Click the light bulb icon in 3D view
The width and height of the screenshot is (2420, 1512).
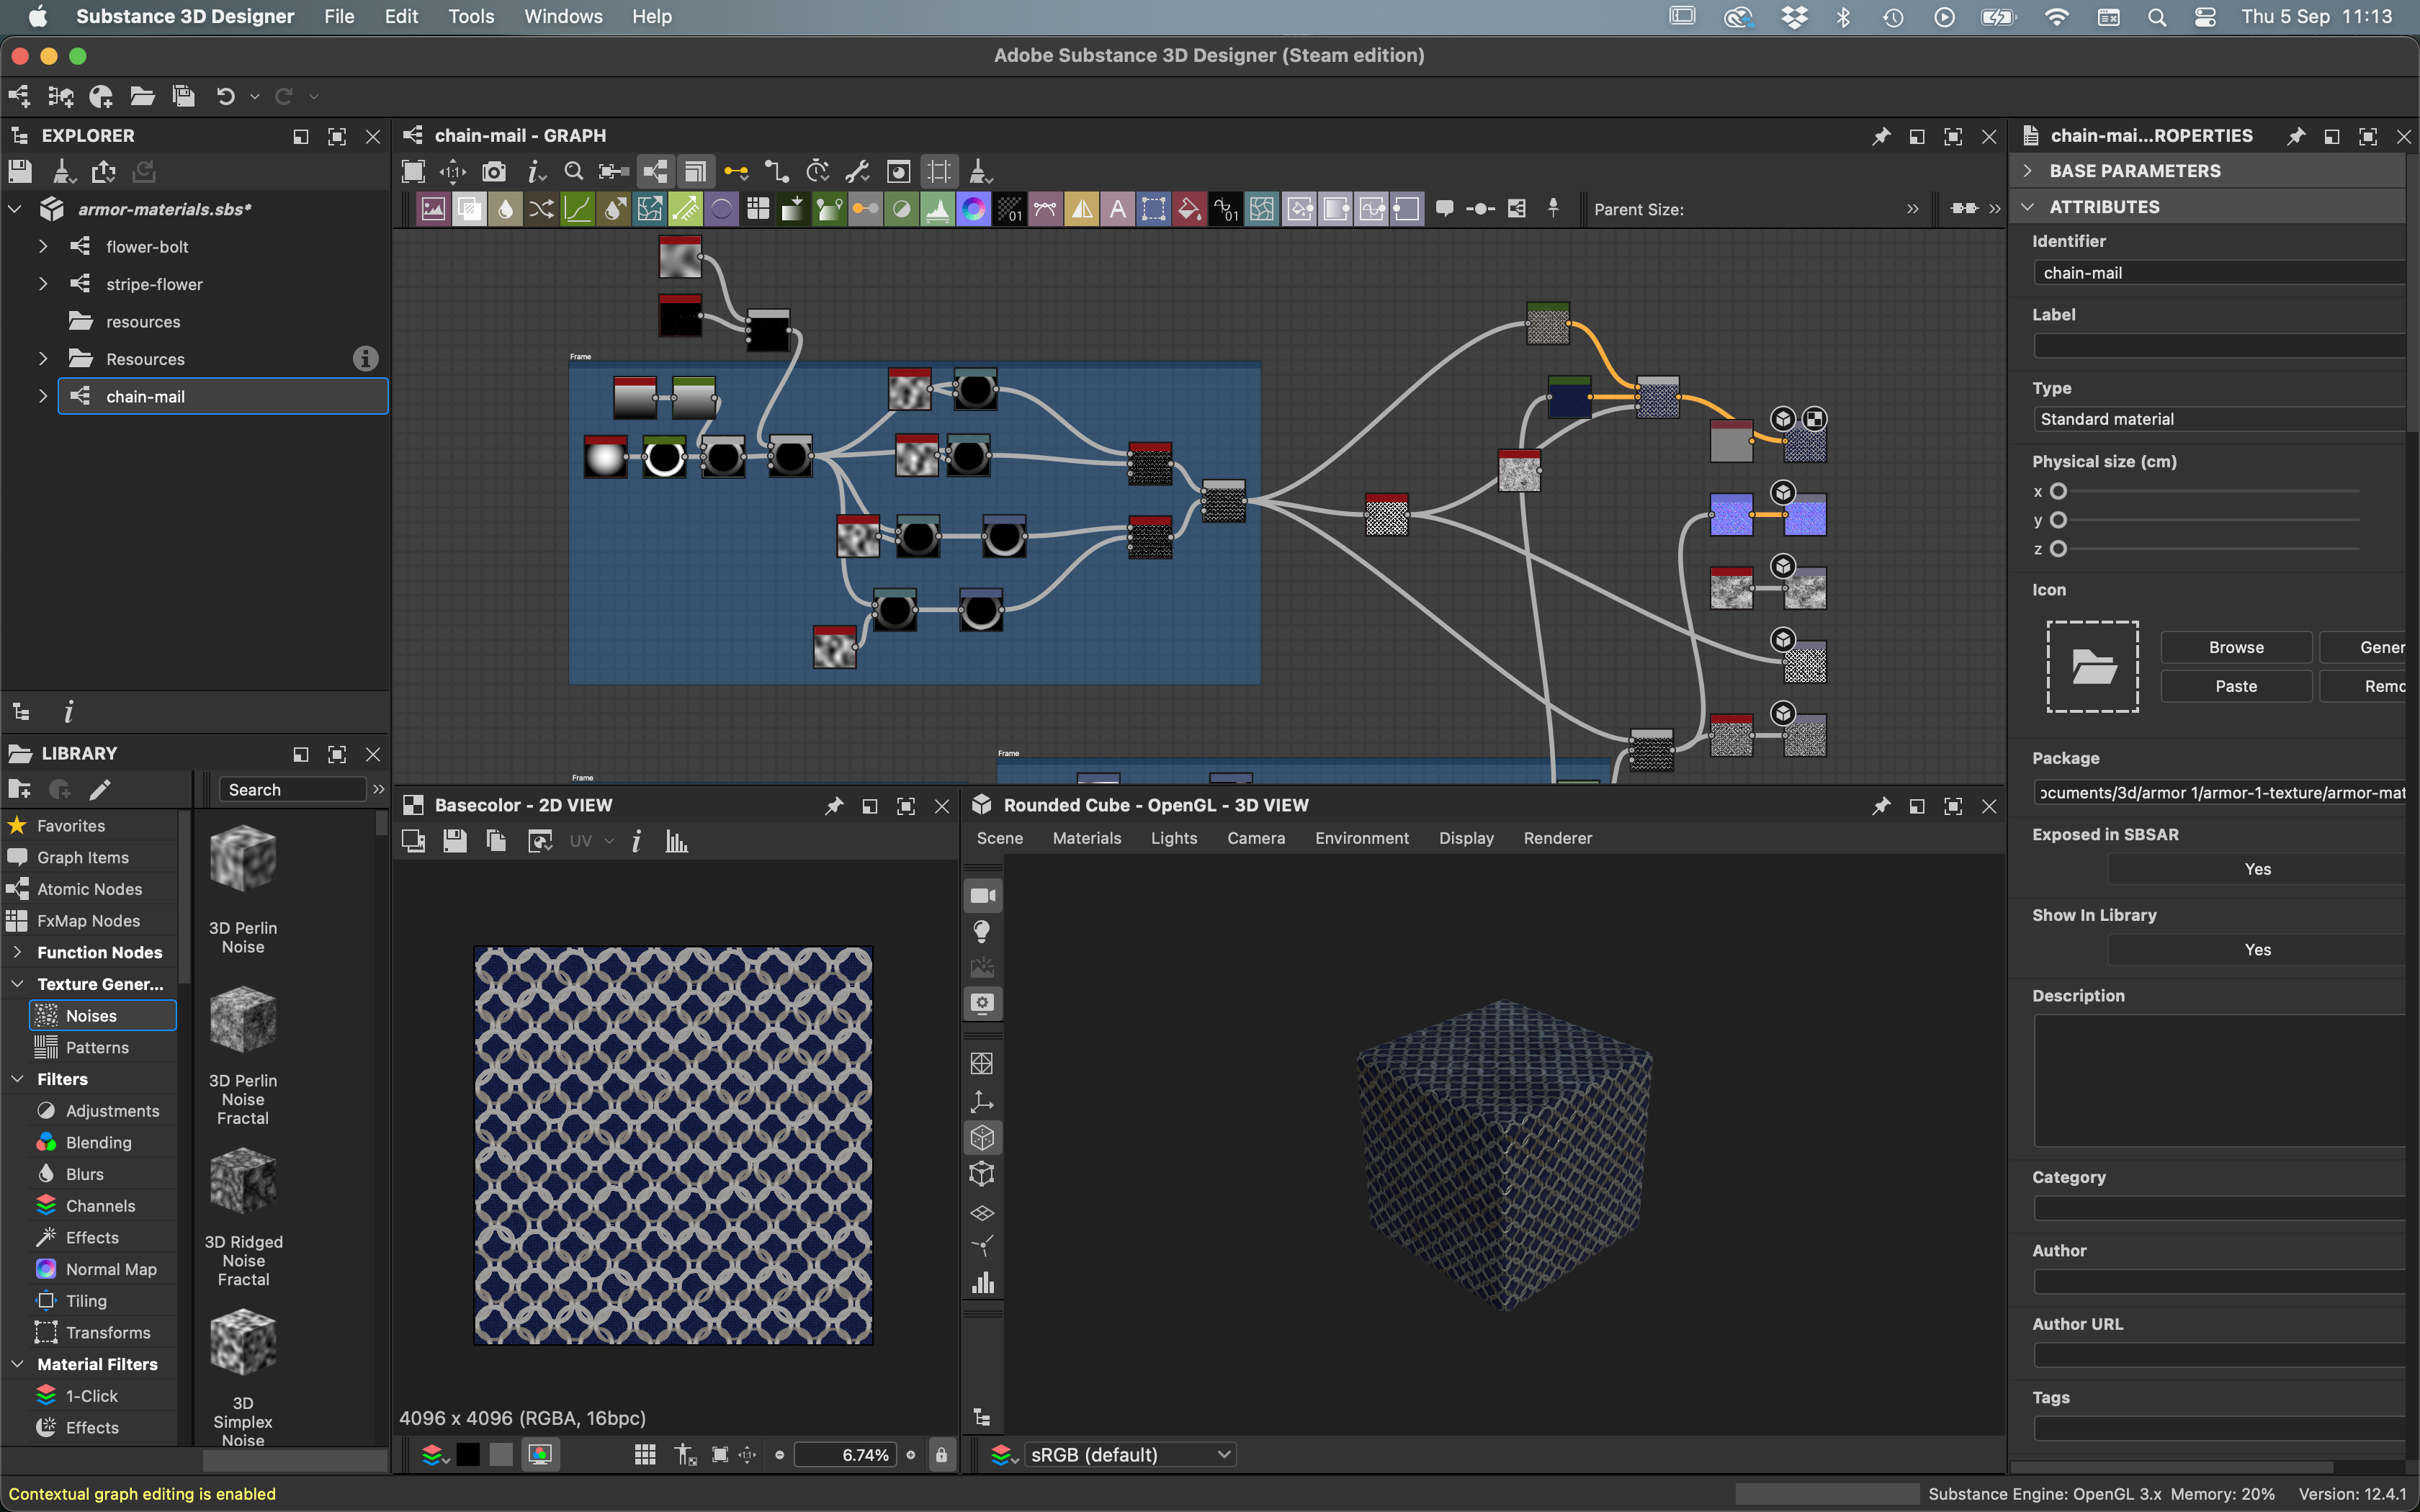[x=982, y=932]
